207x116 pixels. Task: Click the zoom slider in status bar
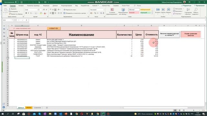[193, 110]
